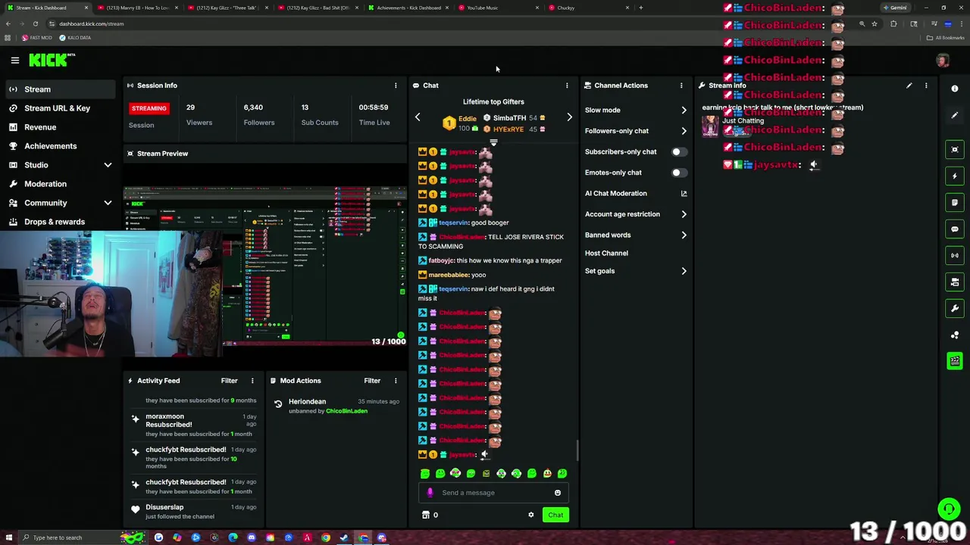Viewport: 970px width, 545px height.
Task: Toggle the lightning bolt activity widget icon
Action: coord(955,176)
